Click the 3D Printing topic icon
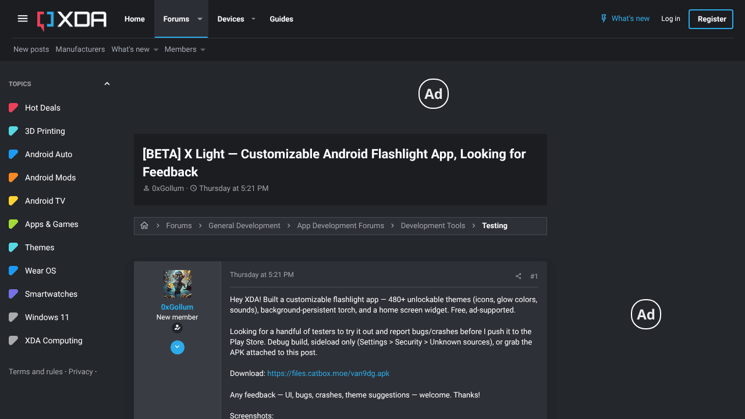Screen dimensions: 745x419 coord(13,131)
